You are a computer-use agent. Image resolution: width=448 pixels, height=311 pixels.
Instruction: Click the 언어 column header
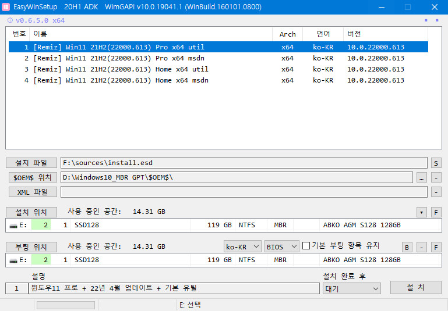tap(323, 34)
